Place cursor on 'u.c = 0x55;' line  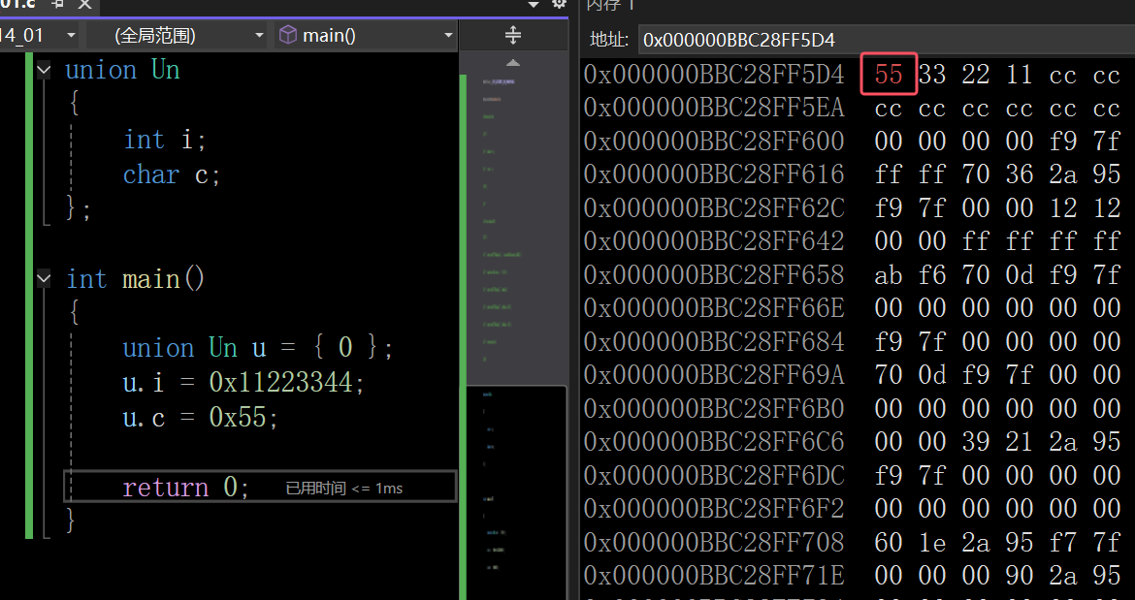click(x=201, y=417)
